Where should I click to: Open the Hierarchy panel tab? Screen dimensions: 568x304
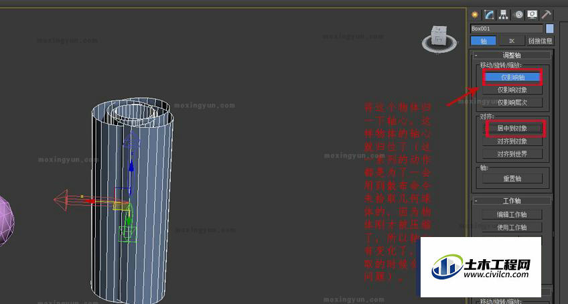[503, 15]
